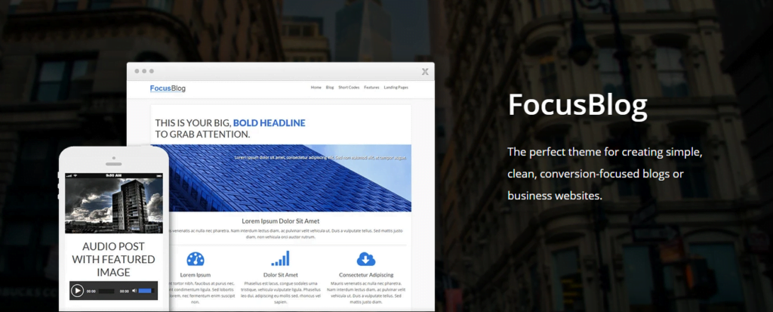Open the Landing Pages menu item

(x=396, y=88)
